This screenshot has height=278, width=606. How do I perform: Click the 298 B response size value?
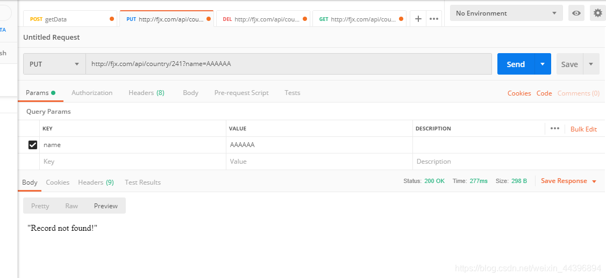point(519,181)
